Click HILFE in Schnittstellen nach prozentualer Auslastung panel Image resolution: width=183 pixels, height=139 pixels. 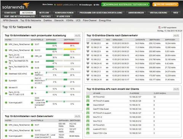(77, 36)
